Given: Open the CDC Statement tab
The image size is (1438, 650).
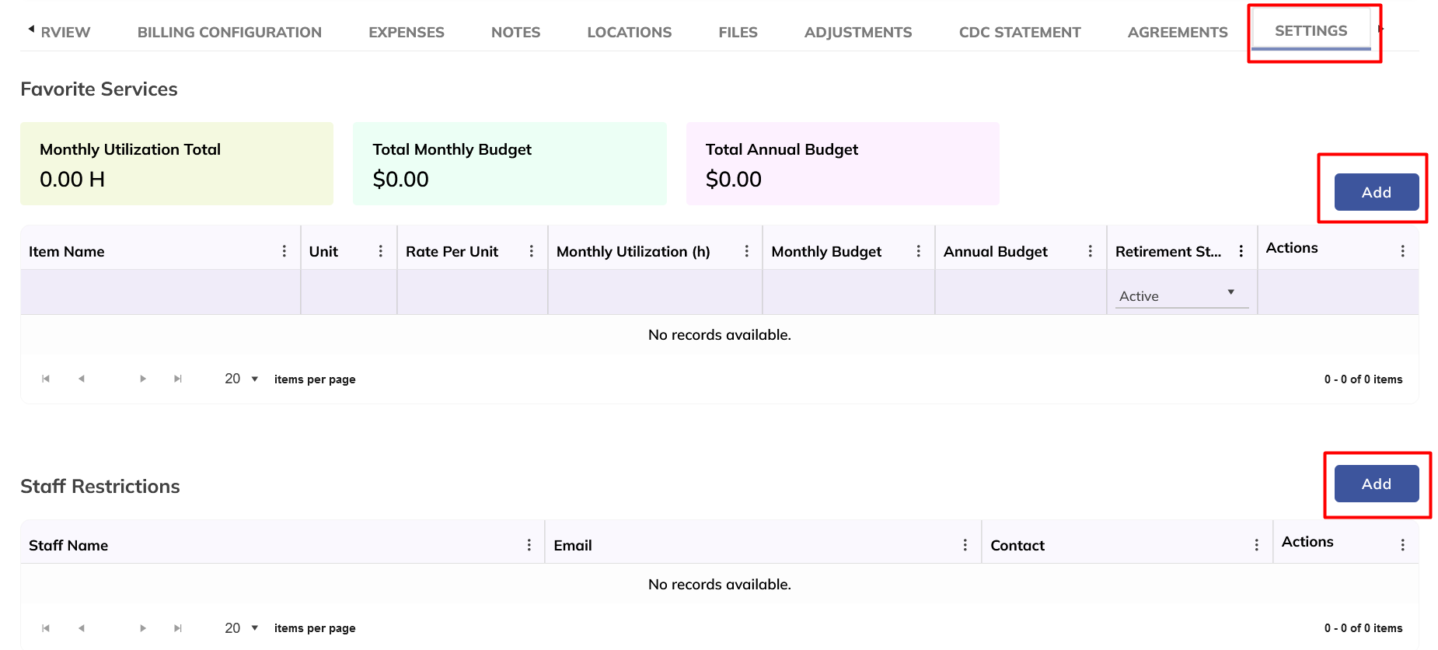Looking at the screenshot, I should tap(1019, 33).
